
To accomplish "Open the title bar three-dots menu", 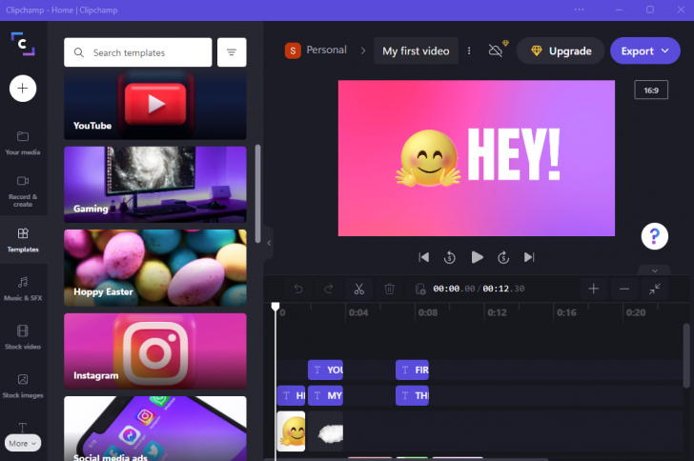I will (x=579, y=10).
